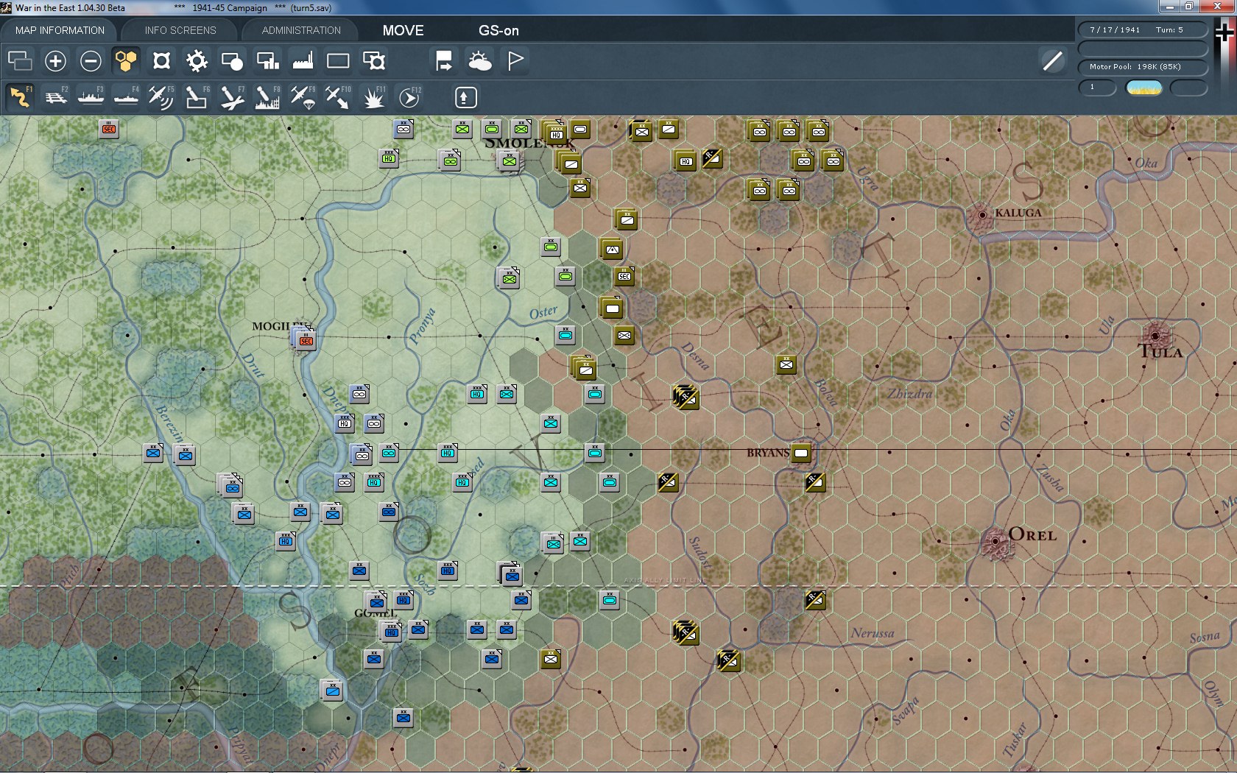Click the overlapping windows icon
Viewport: 1237px width, 773px height.
point(20,61)
